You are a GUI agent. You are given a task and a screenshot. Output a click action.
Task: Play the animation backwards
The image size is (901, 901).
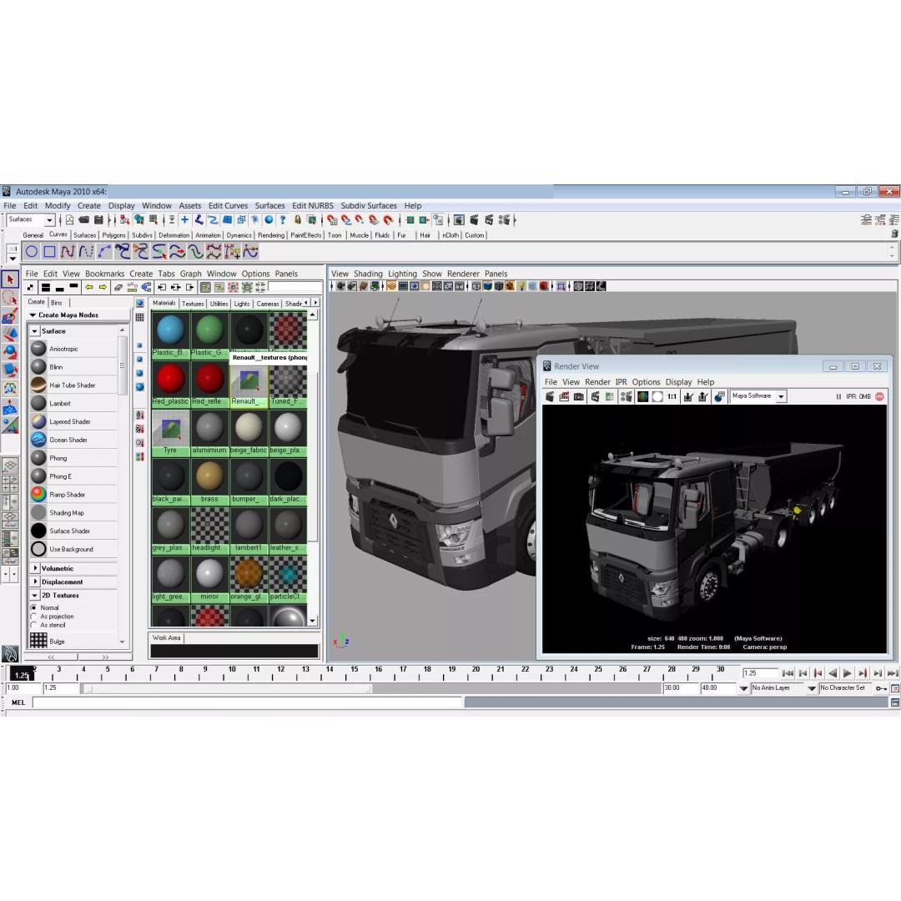(833, 673)
